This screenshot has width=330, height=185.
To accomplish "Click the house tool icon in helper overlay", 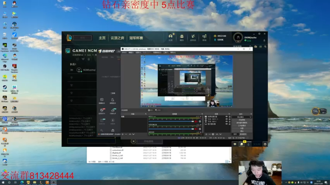I will (x=113, y=130).
